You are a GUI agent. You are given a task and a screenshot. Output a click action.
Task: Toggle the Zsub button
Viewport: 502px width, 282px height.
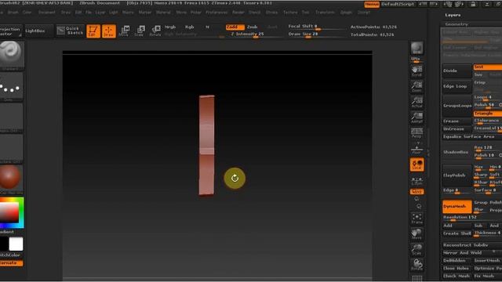point(253,27)
